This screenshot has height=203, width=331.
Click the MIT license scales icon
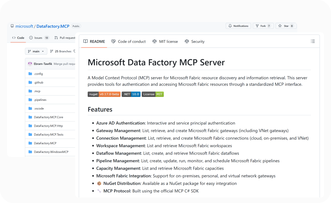pos(155,41)
